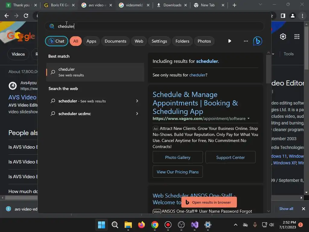Filter search results by Settings
This screenshot has width=309, height=232.
[x=159, y=41]
